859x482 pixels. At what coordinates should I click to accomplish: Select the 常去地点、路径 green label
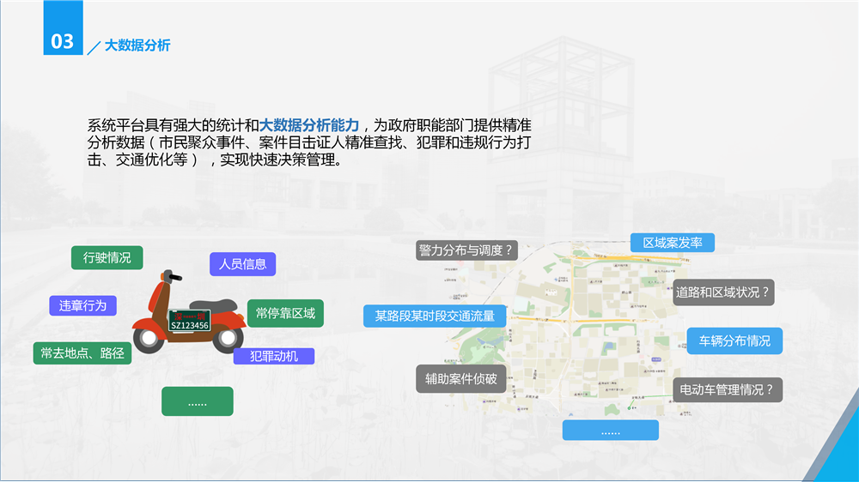coord(82,352)
